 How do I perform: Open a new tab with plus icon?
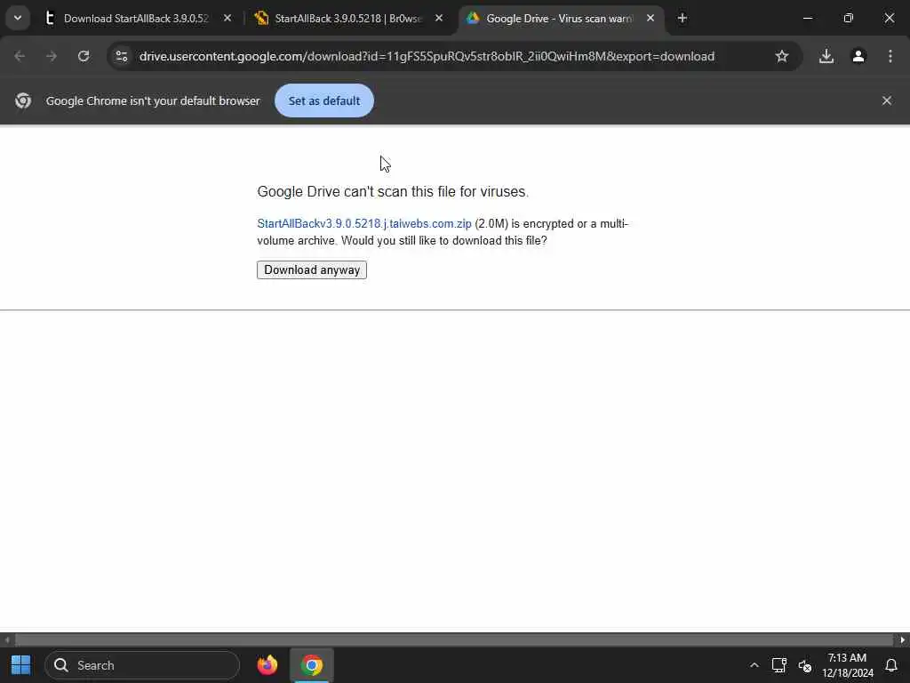tap(682, 18)
